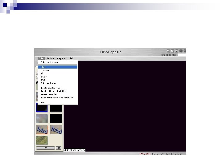222x166 pixels.
Task: Click the timestamp text at bottom of preview
Action: coord(75,150)
